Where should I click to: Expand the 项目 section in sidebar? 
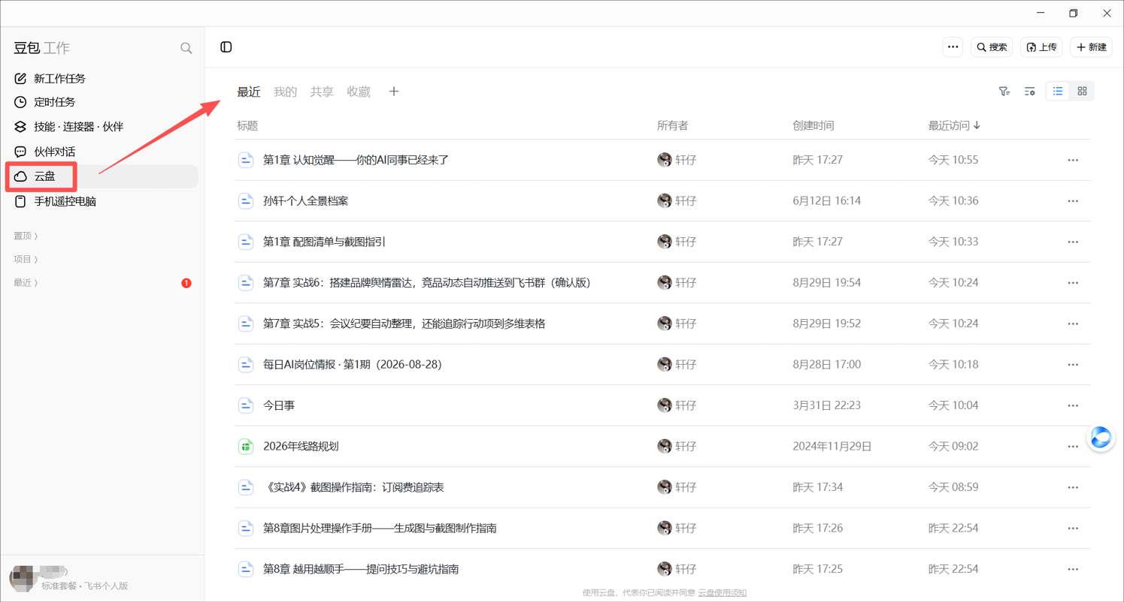point(26,259)
